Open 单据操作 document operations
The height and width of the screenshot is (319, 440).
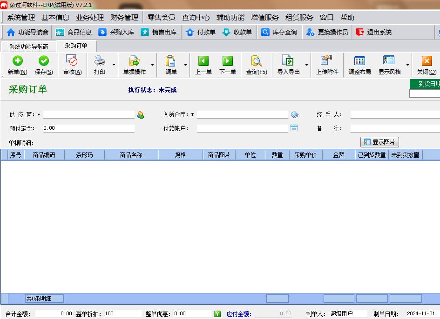(x=135, y=65)
